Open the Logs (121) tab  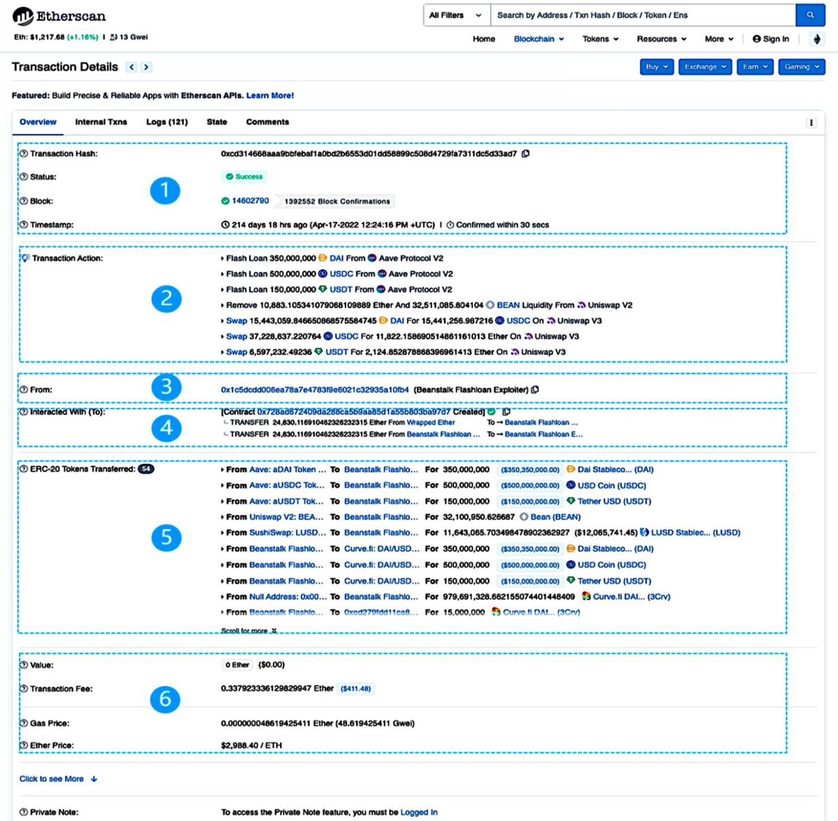tap(167, 122)
